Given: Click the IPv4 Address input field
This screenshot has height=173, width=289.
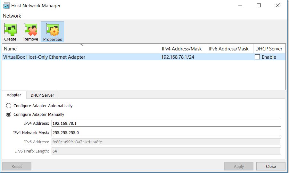Looking at the screenshot, I should pos(166,123).
